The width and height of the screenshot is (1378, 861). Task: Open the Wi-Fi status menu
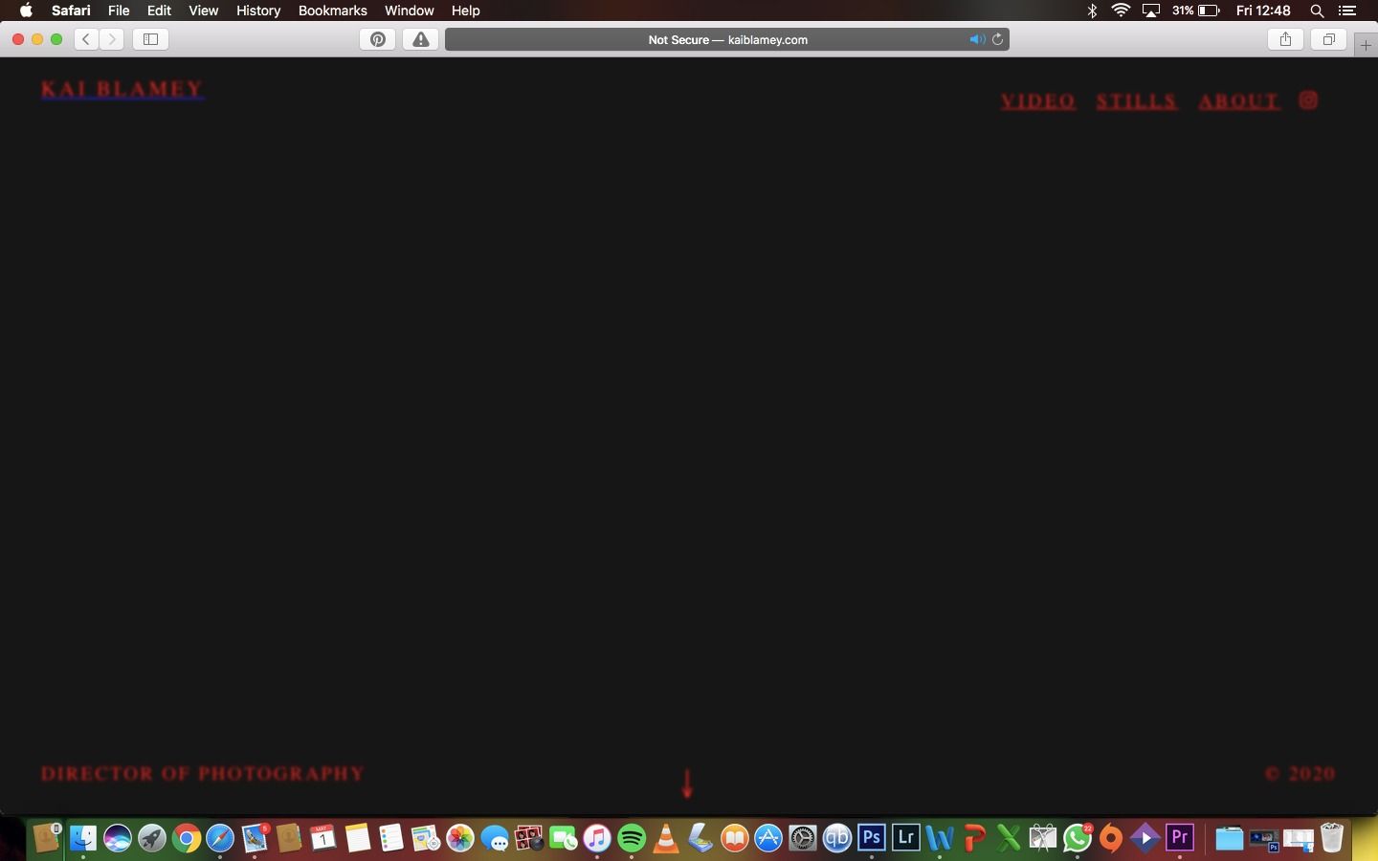[x=1121, y=11]
